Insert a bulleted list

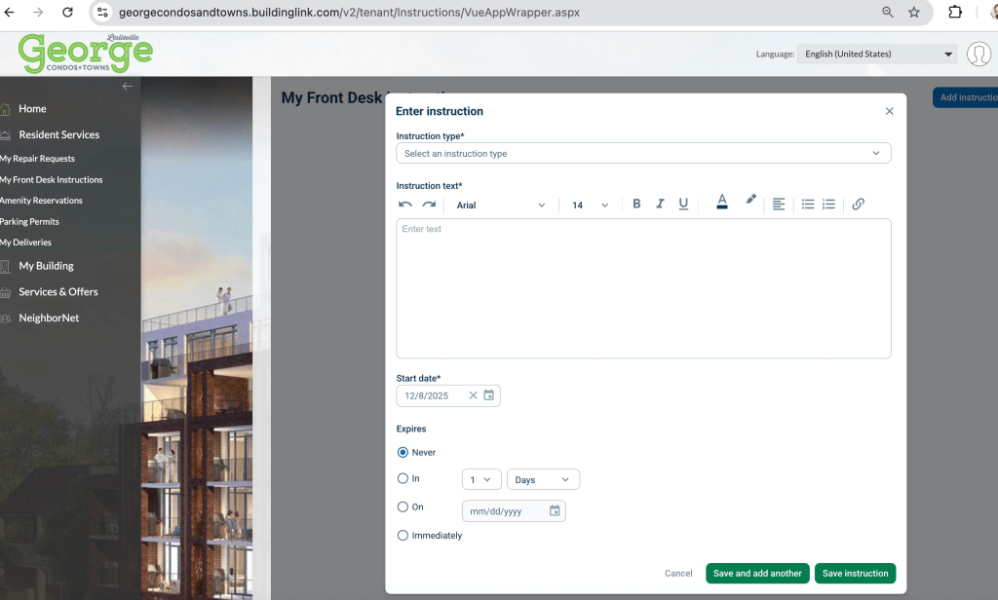[808, 205]
